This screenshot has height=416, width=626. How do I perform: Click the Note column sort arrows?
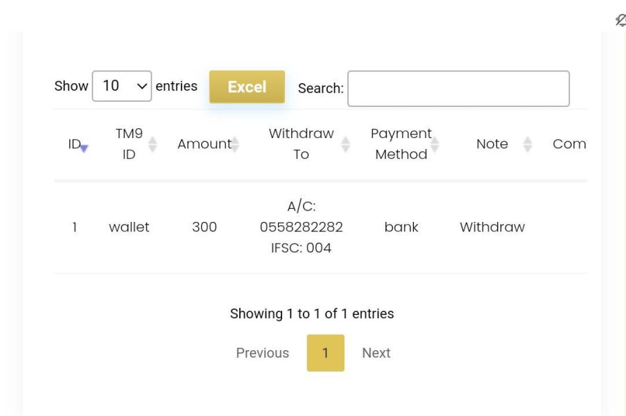tap(528, 144)
